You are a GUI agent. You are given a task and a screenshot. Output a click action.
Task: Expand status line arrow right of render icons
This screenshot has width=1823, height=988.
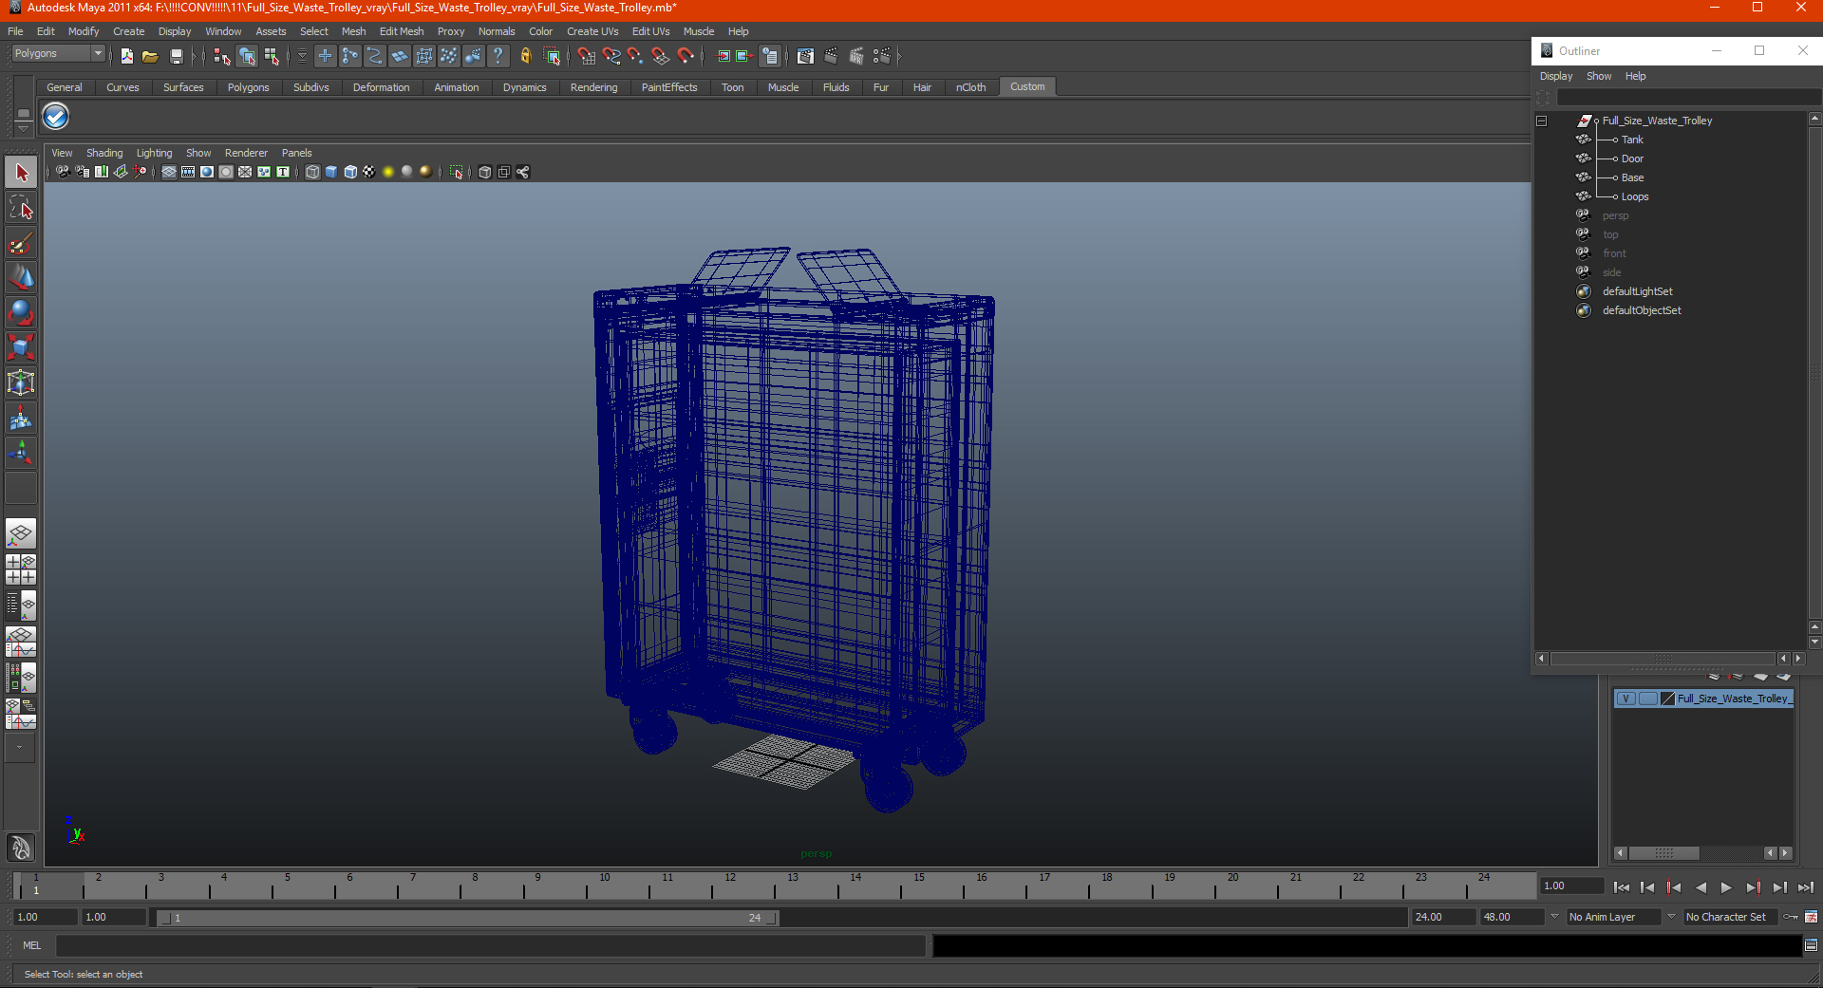pyautogui.click(x=898, y=57)
